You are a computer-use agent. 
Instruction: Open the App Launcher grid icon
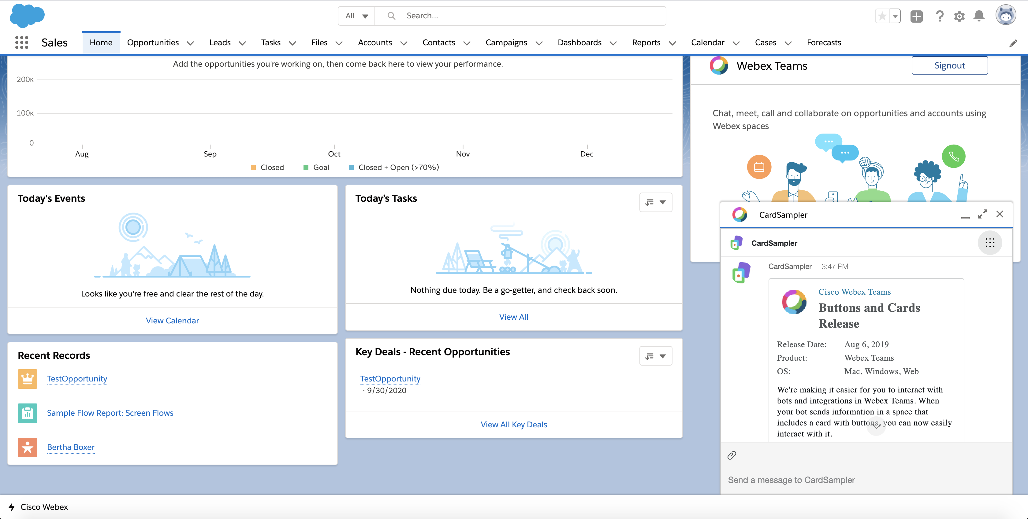click(21, 42)
